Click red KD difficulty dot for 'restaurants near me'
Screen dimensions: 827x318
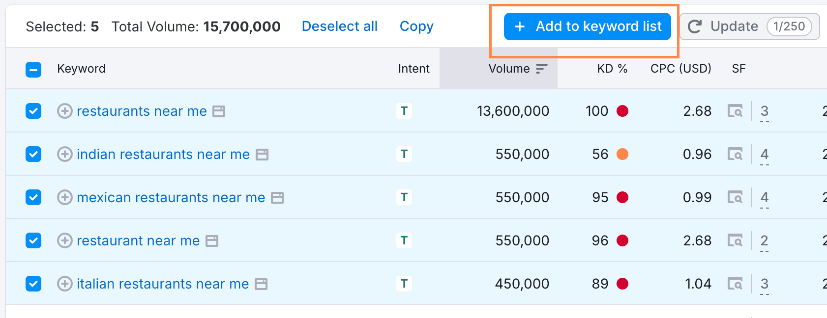click(x=622, y=111)
